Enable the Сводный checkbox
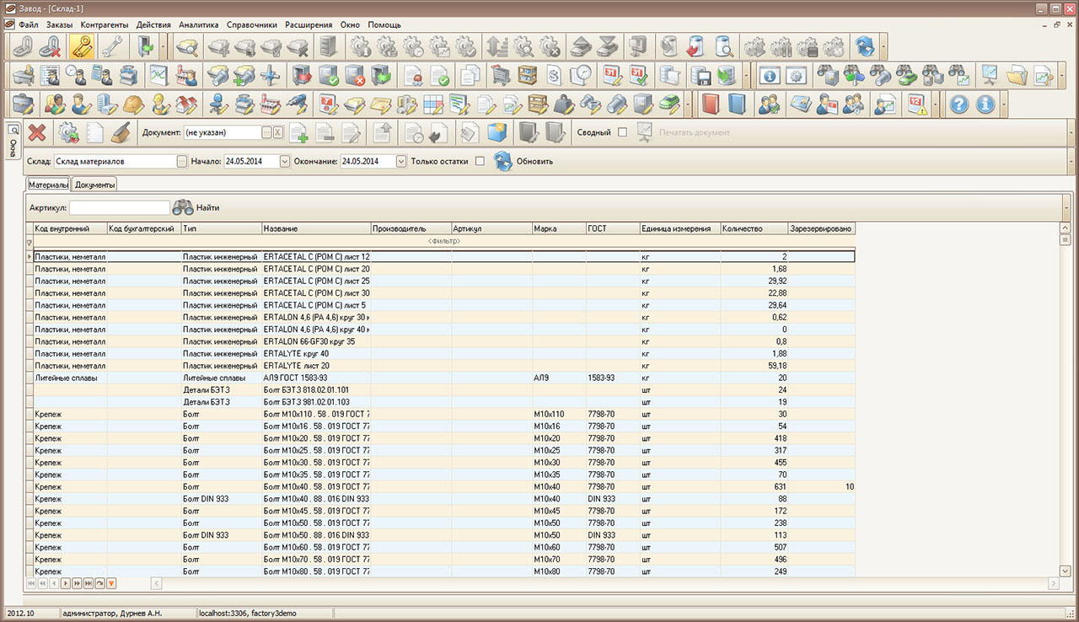 click(622, 132)
